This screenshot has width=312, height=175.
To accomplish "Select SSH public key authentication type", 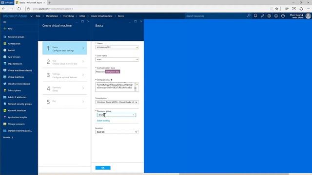I will [113, 71].
